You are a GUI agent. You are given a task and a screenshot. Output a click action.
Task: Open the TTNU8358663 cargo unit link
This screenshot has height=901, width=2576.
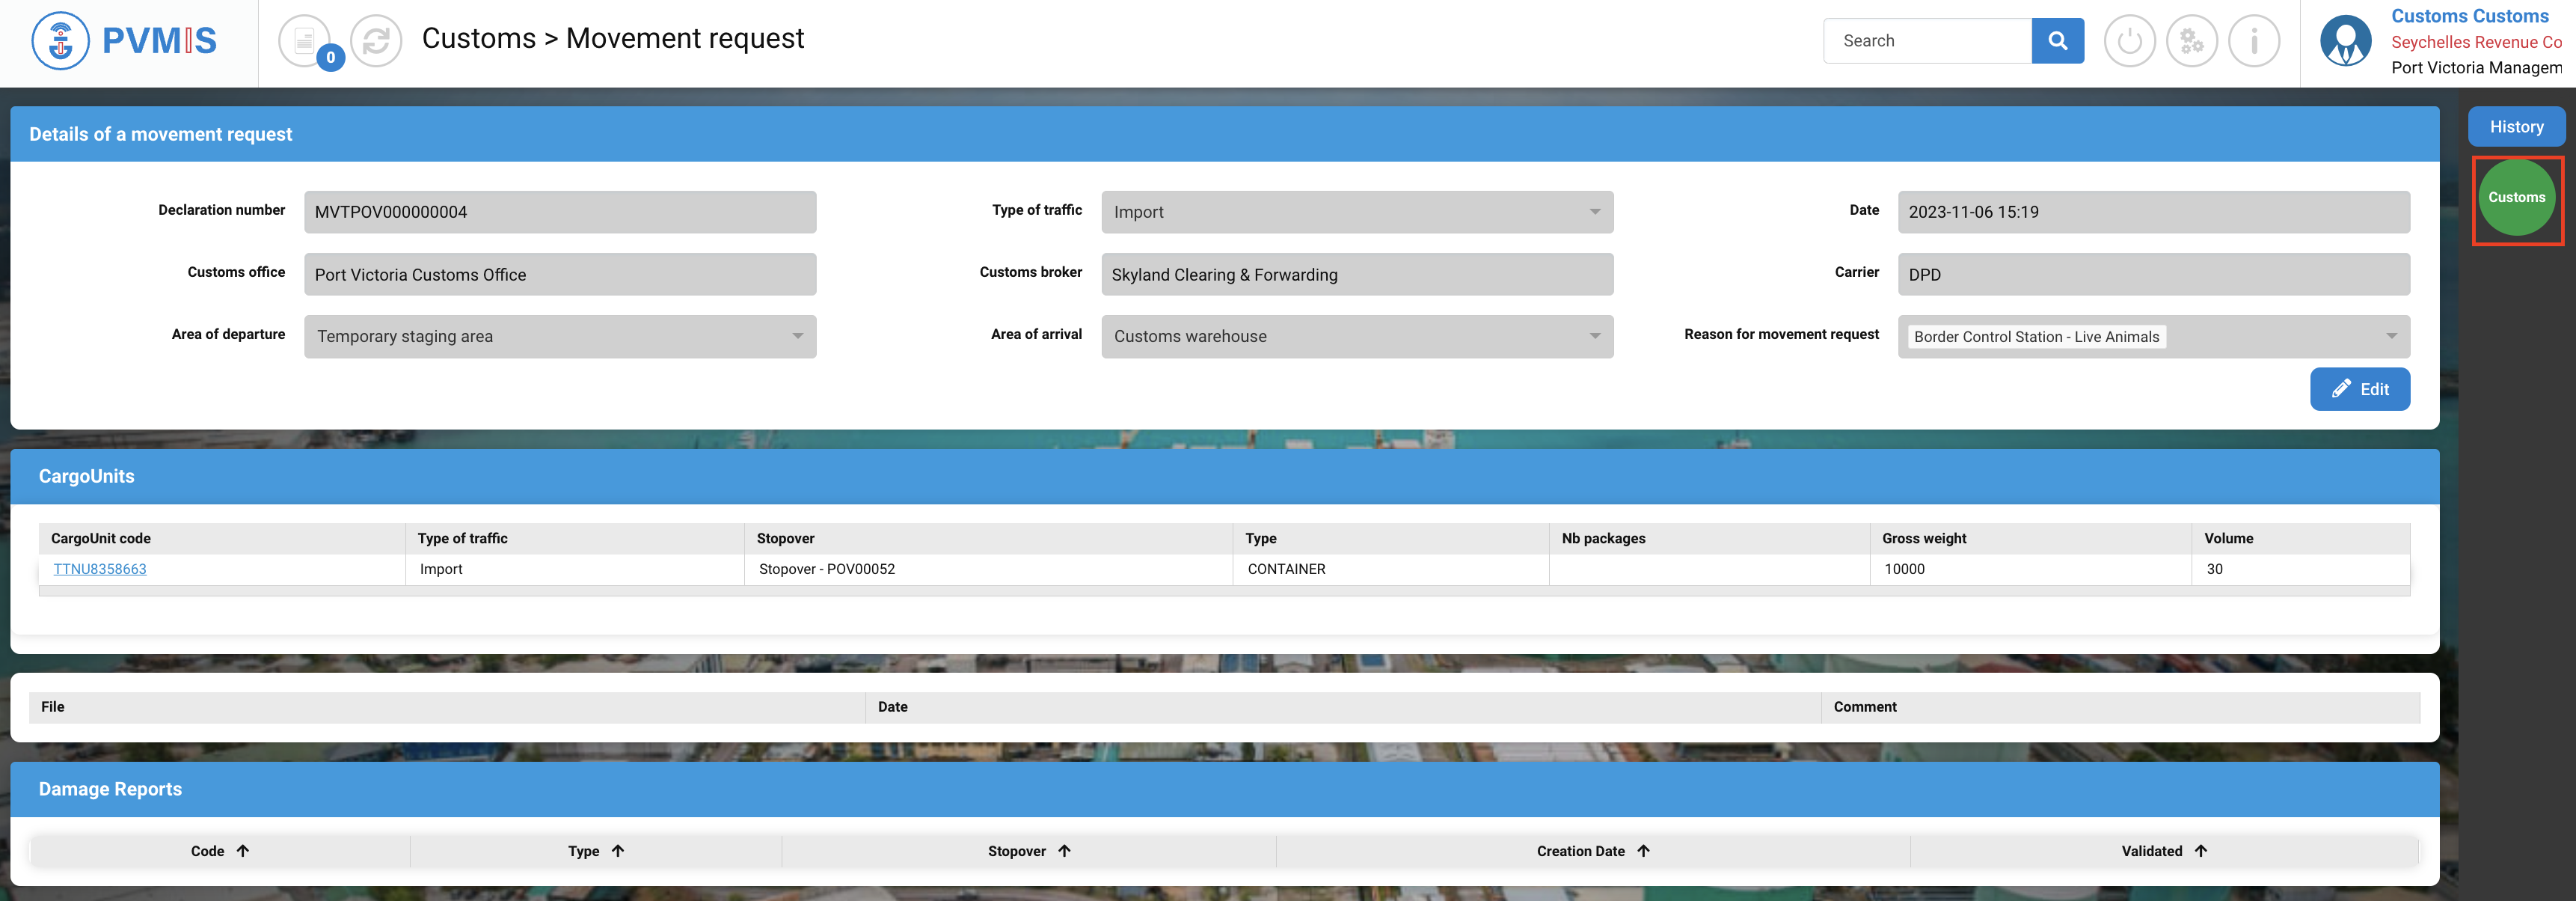[100, 569]
